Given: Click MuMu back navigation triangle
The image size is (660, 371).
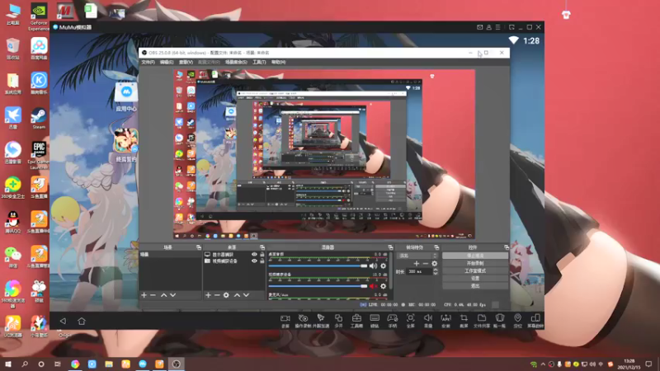Looking at the screenshot, I should coord(63,321).
